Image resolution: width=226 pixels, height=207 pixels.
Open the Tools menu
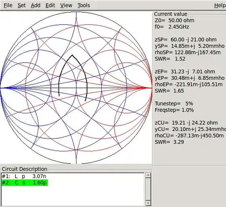click(84, 5)
